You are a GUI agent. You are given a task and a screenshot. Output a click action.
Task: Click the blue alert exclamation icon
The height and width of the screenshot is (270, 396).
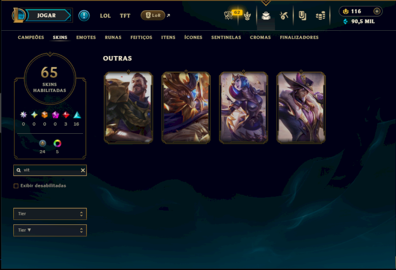(84, 15)
